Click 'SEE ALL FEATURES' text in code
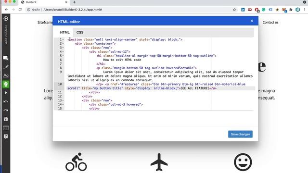Screen dimensions: 308x173 click(x=195, y=88)
